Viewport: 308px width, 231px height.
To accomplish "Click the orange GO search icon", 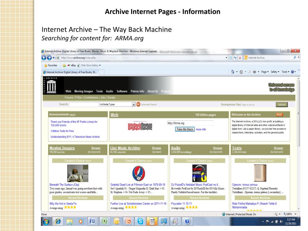I will click(x=138, y=104).
